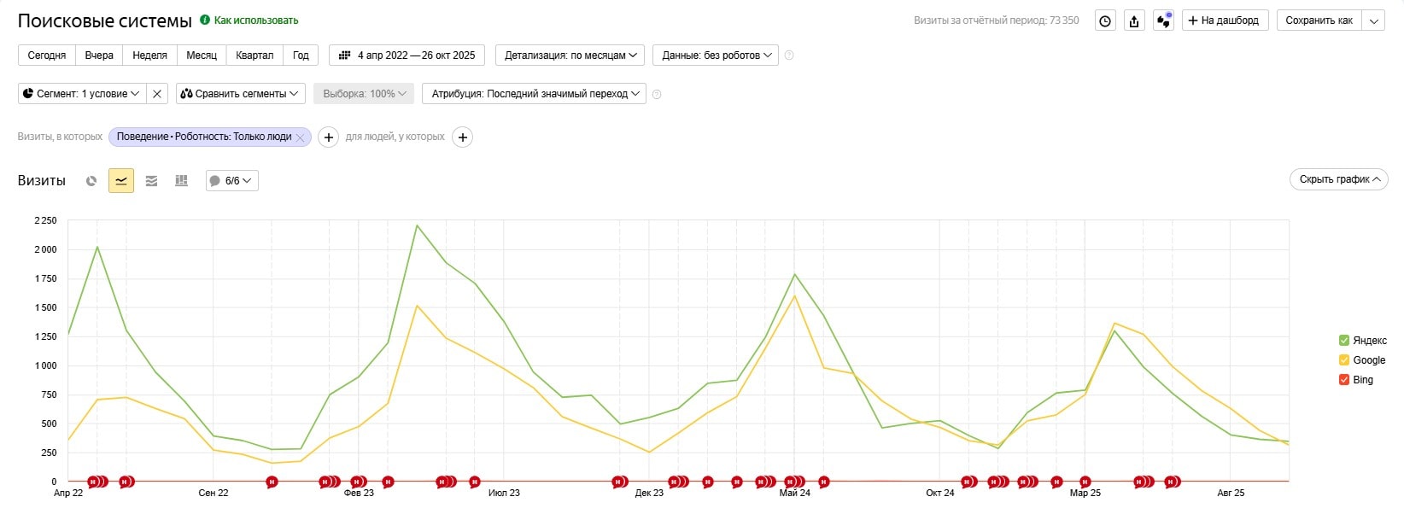Open the annotations 6/6 dropdown
This screenshot has height=520, width=1404.
(x=231, y=181)
